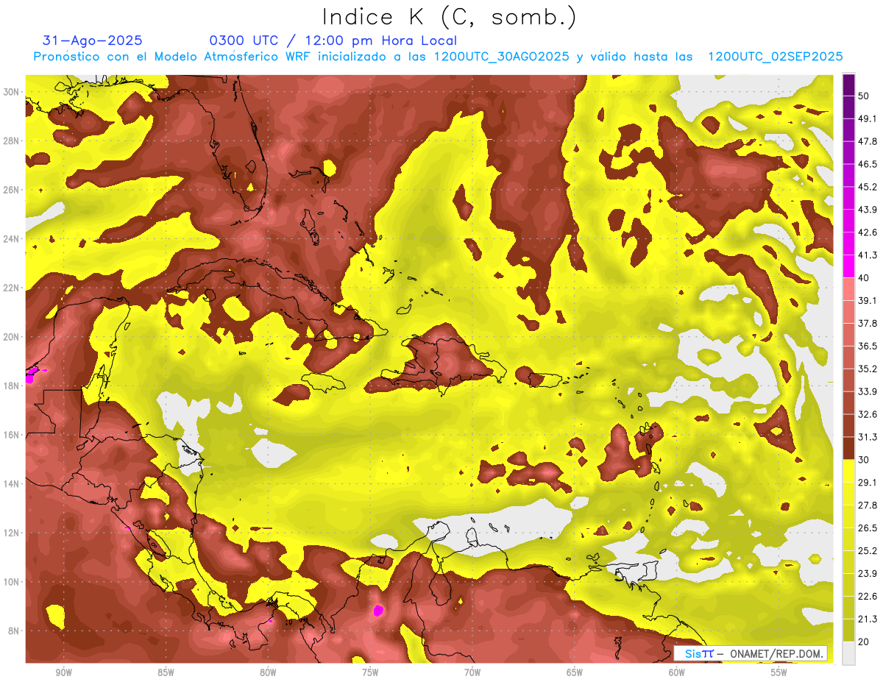Click the colorbar value '32.6'
Viewport: 883px width, 682px height.
[x=868, y=414]
